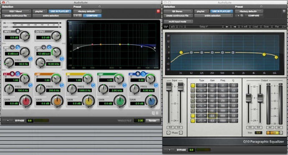Select the HPF high-pass filter type icon
This screenshot has height=155, width=288.
tap(18, 48)
